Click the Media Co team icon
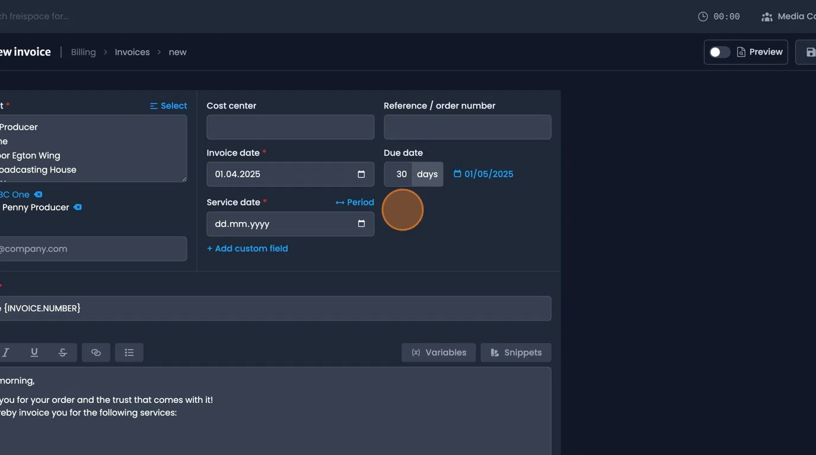 pos(766,17)
